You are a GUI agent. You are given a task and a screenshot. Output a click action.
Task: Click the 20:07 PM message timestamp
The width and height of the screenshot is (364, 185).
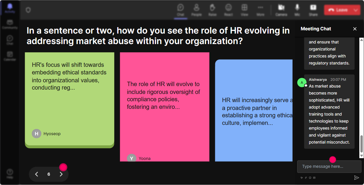338,79
